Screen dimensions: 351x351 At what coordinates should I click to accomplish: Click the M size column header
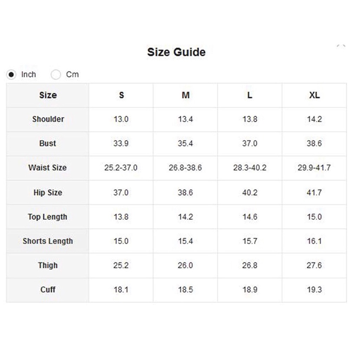point(185,95)
